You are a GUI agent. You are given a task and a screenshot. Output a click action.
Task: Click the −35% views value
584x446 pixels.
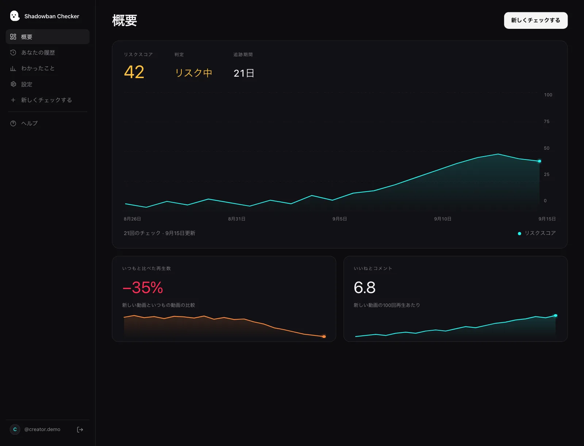click(x=143, y=288)
